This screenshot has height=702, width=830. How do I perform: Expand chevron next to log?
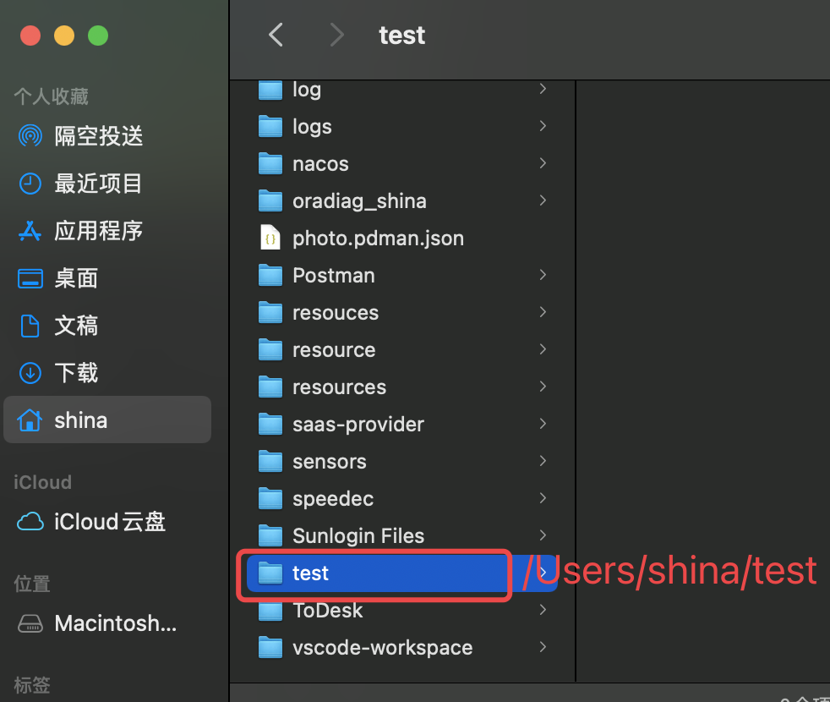[x=543, y=89]
